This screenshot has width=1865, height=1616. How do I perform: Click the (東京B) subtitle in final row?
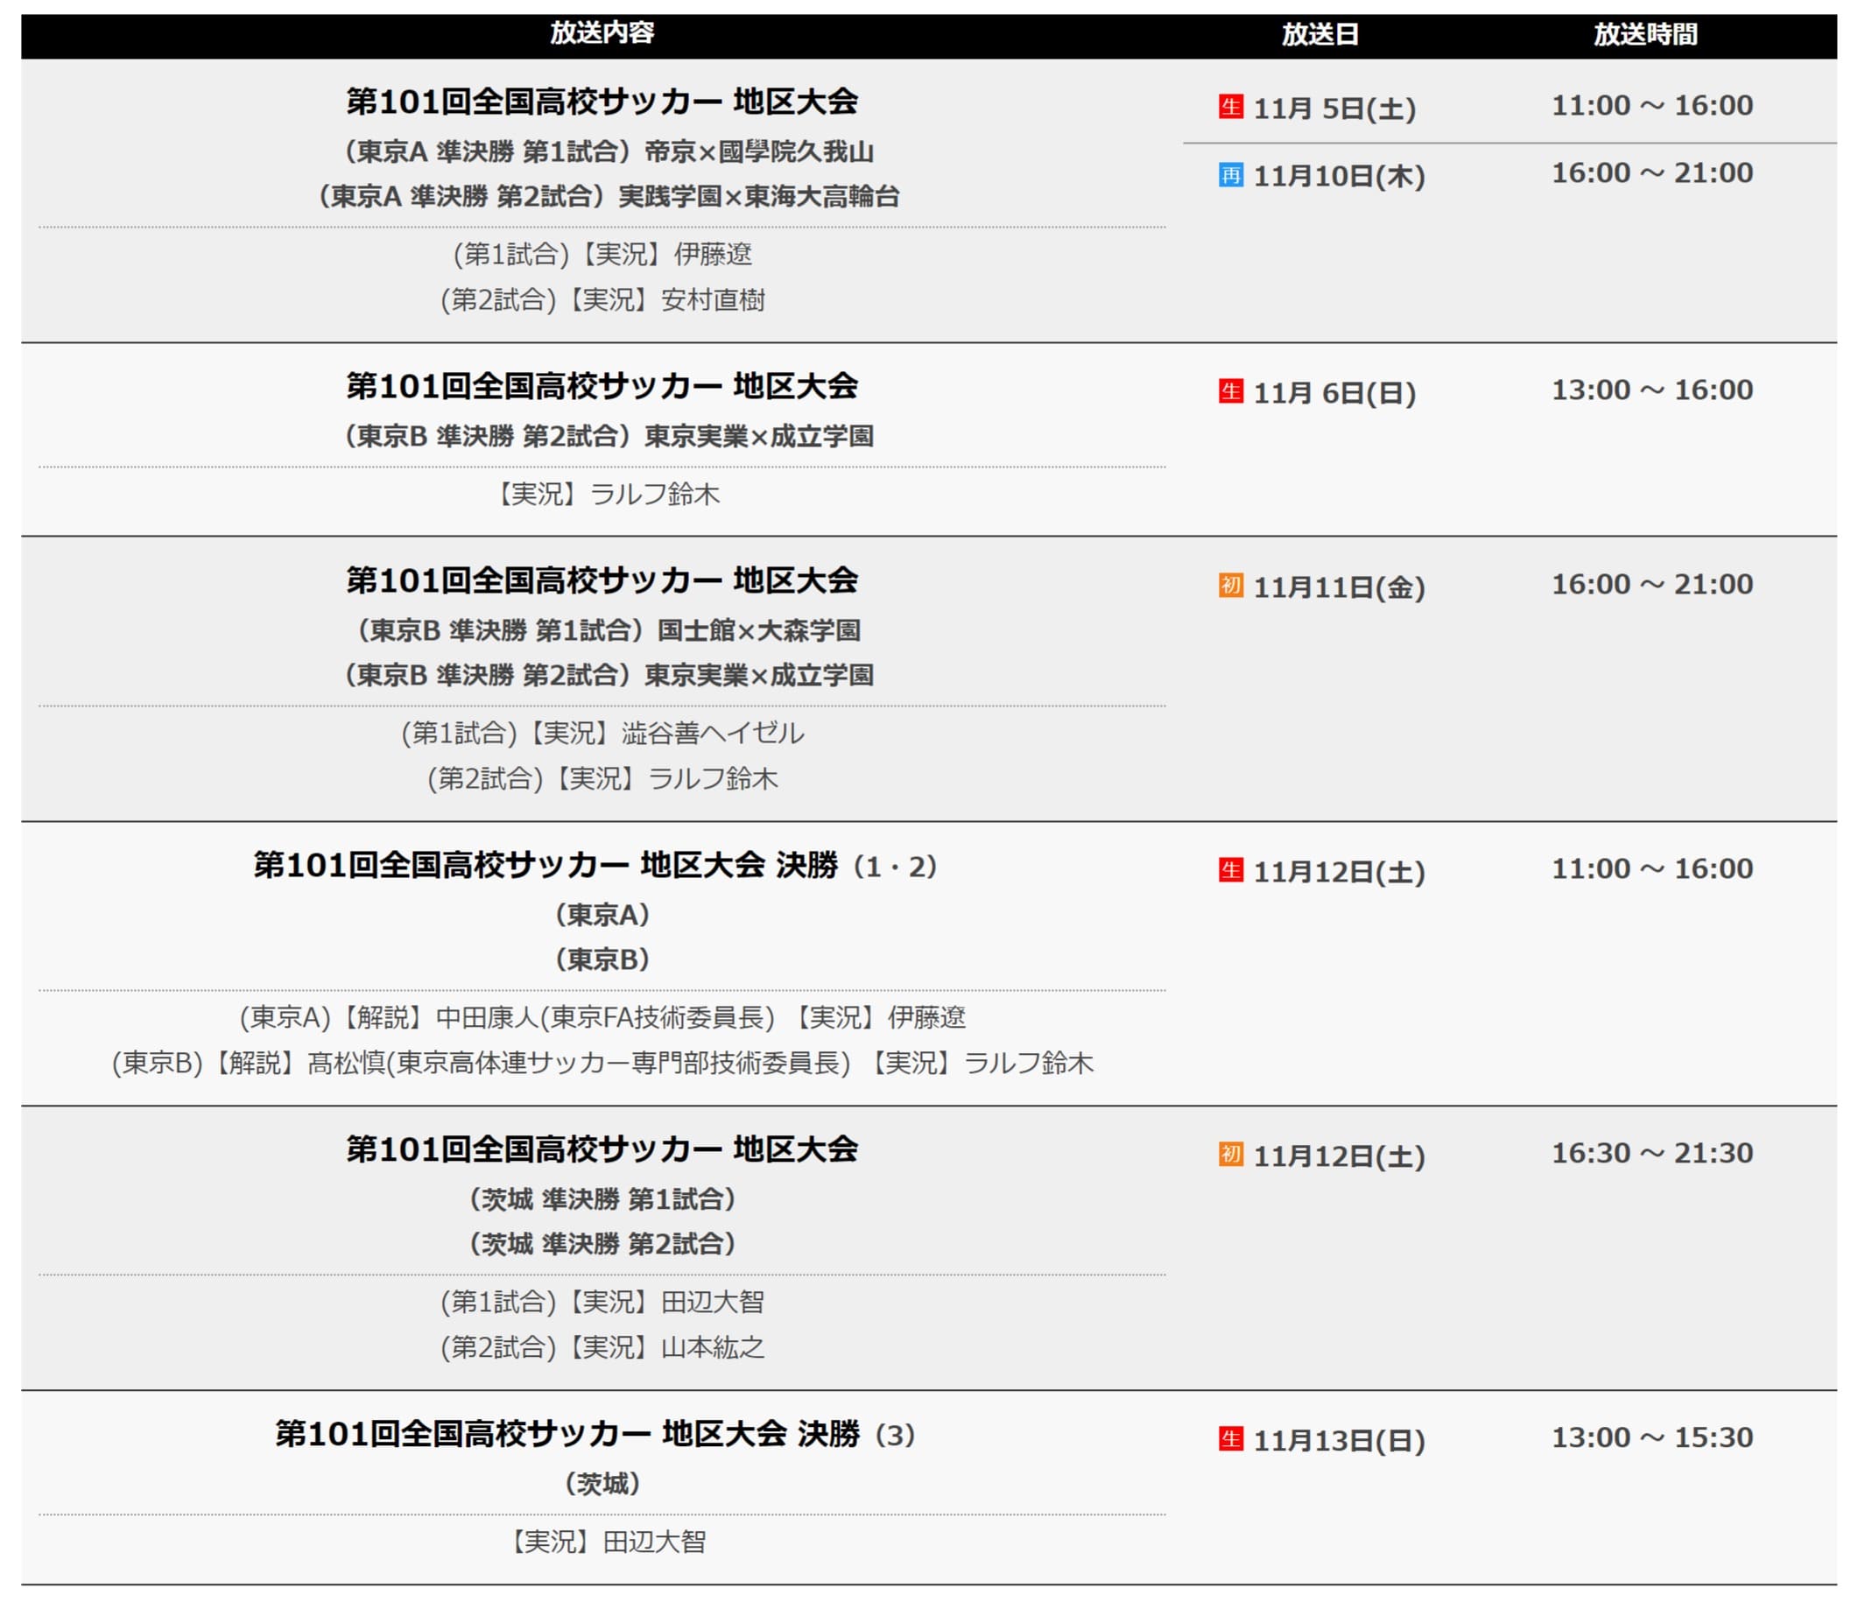coord(602,960)
